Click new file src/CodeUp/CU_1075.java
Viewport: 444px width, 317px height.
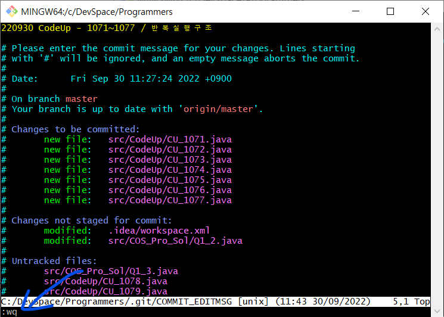pos(138,180)
